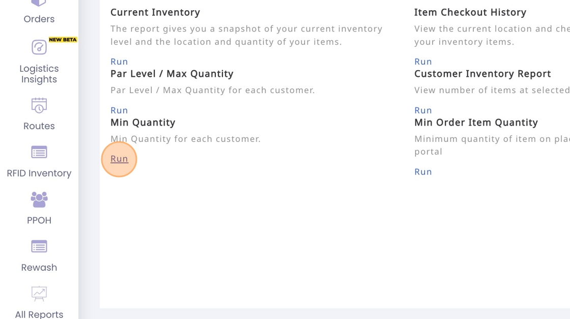Viewport: 570px width, 319px height.
Task: Run the Min Quantity report
Action: coord(119,159)
